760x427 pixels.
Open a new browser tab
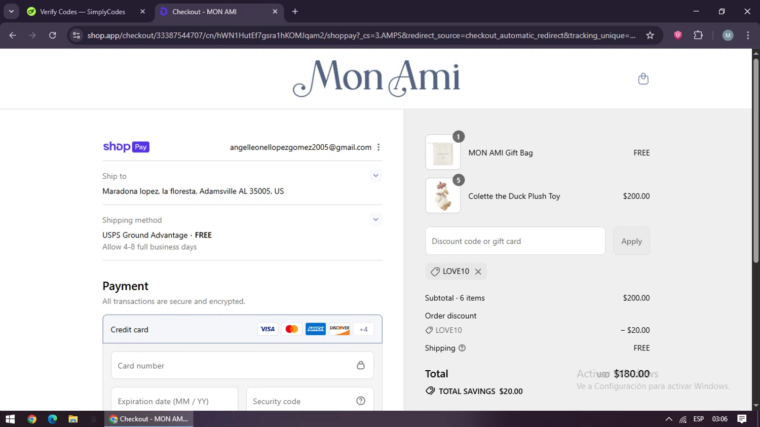(295, 12)
